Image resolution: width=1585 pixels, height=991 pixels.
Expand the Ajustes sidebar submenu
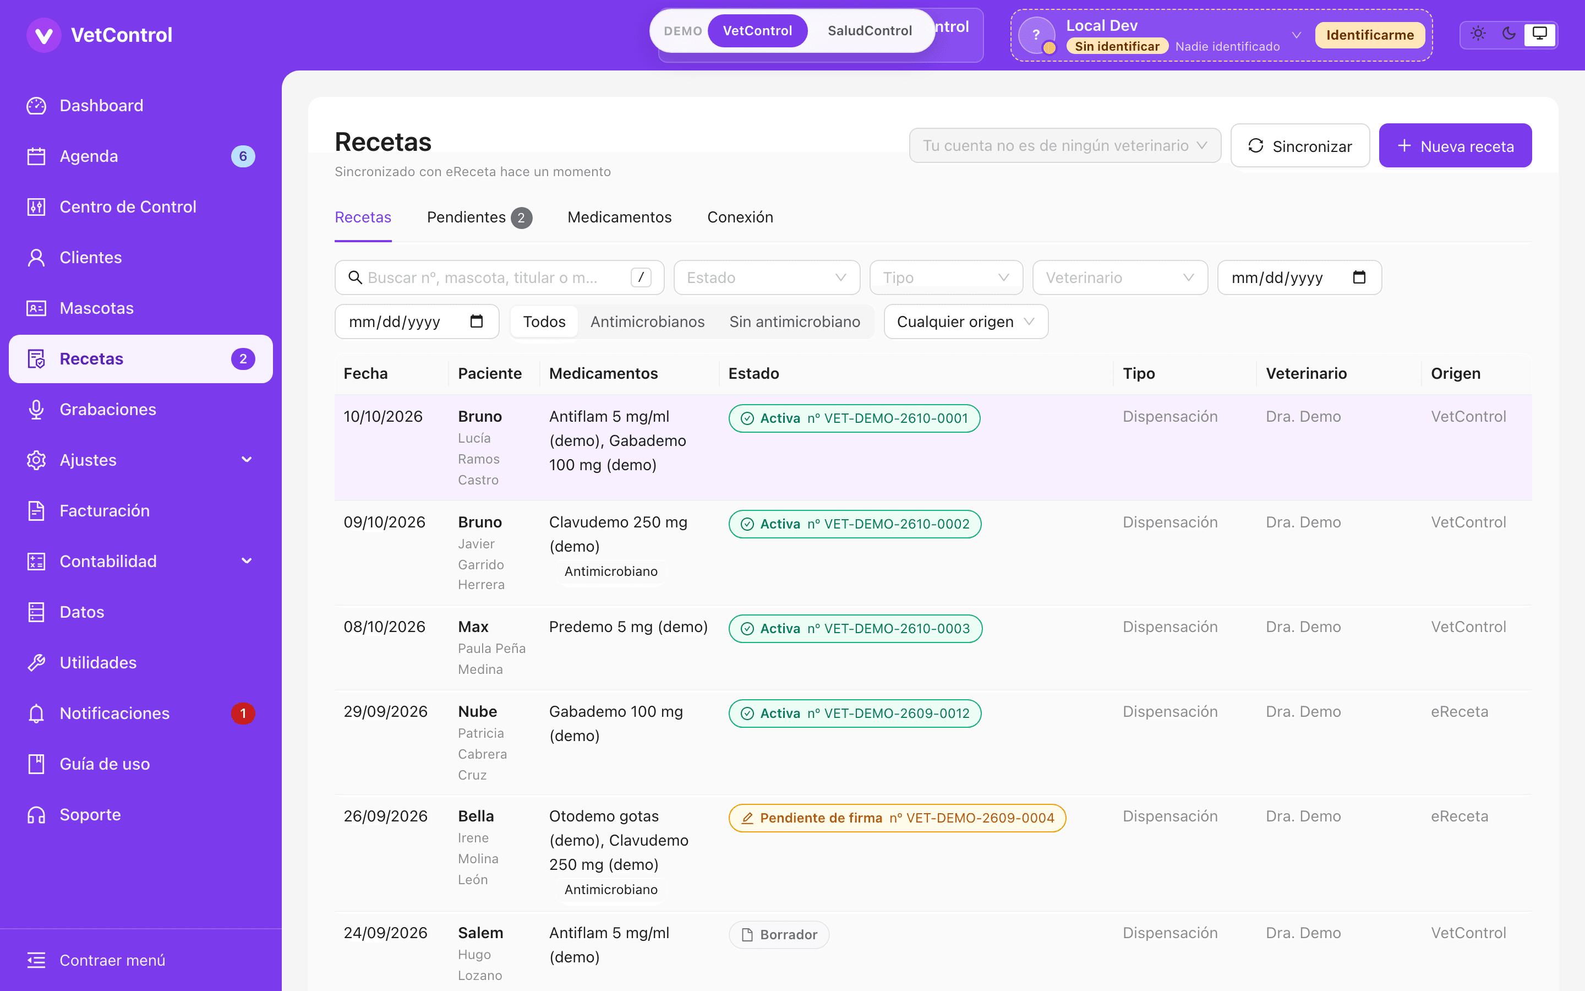click(246, 460)
